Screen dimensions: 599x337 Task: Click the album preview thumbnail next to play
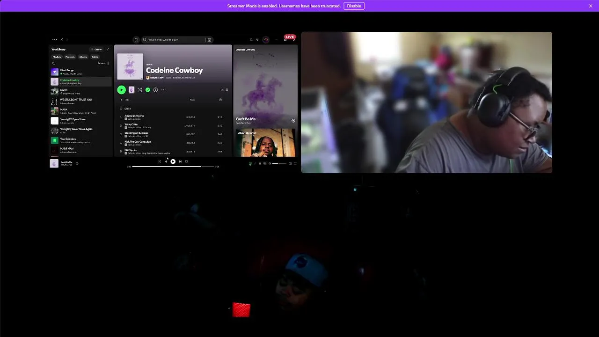pyautogui.click(x=131, y=90)
